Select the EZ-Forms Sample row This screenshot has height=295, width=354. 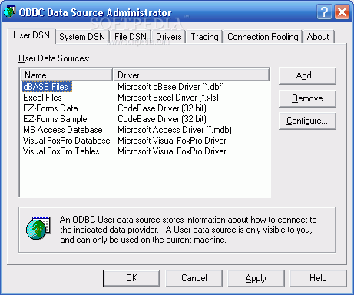[55, 119]
